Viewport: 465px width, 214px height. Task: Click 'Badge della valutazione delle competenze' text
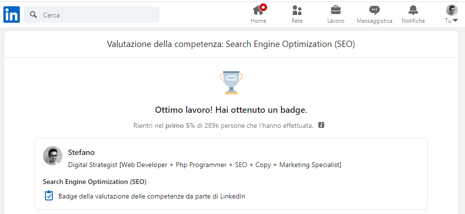pyautogui.click(x=152, y=196)
